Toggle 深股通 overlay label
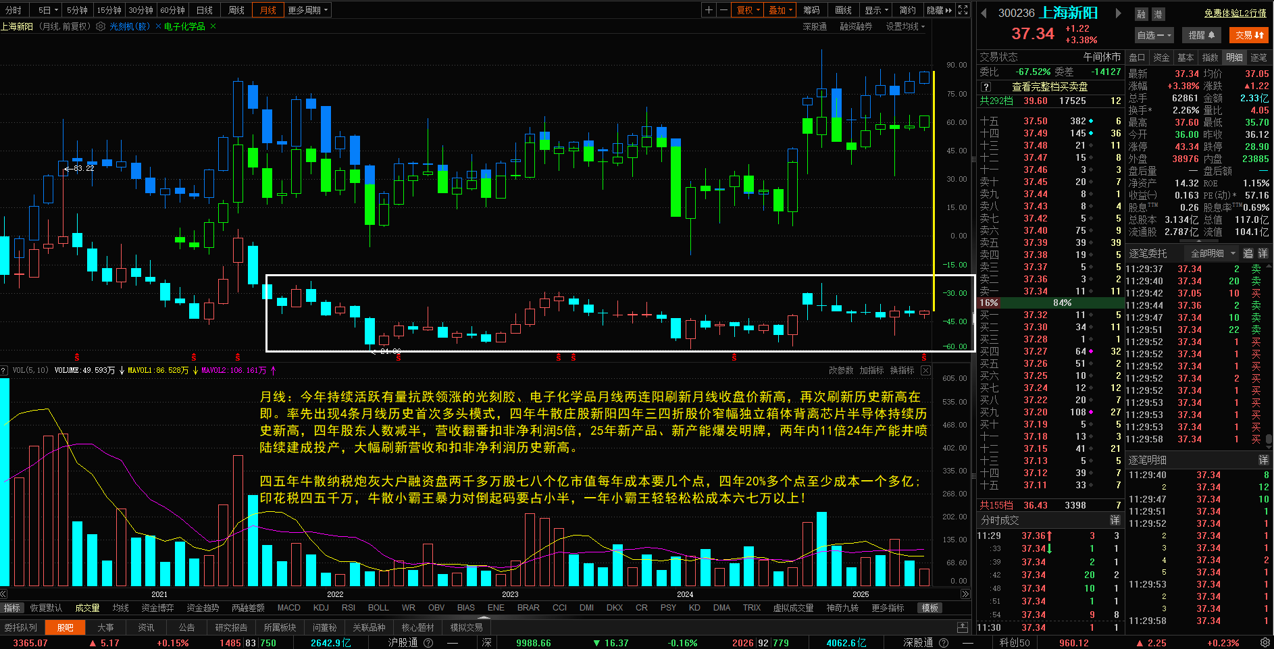This screenshot has height=649, width=1274. pos(815,26)
